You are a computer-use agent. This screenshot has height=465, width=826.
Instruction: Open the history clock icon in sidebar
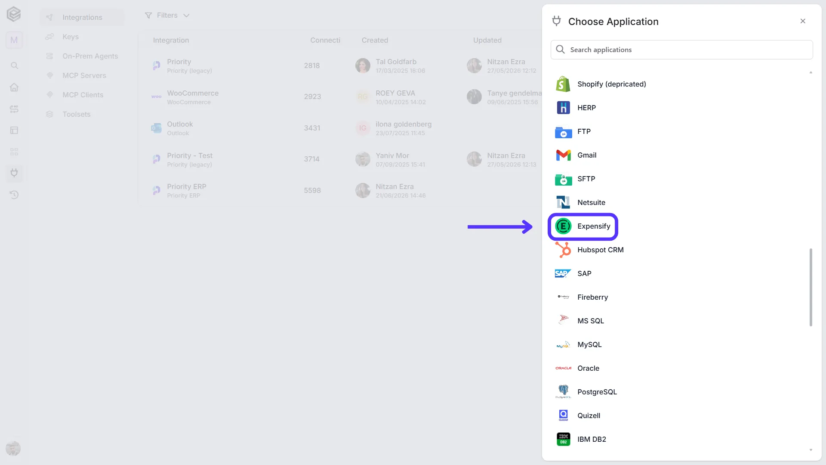pos(14,195)
